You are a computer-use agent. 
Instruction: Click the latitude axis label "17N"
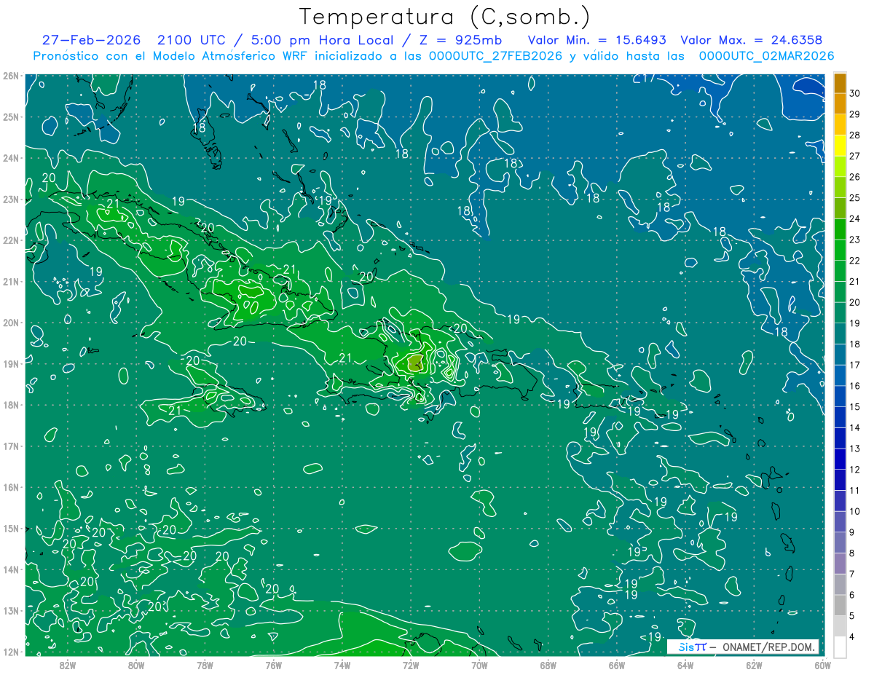[11, 446]
